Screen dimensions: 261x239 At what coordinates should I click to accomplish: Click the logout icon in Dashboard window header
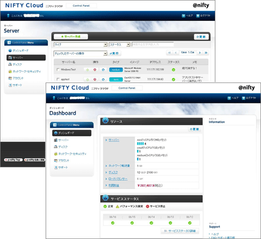pyautogui.click(x=244, y=98)
